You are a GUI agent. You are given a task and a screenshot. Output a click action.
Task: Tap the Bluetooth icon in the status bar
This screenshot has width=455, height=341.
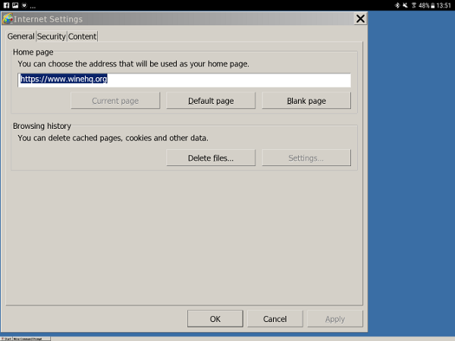coord(397,5)
